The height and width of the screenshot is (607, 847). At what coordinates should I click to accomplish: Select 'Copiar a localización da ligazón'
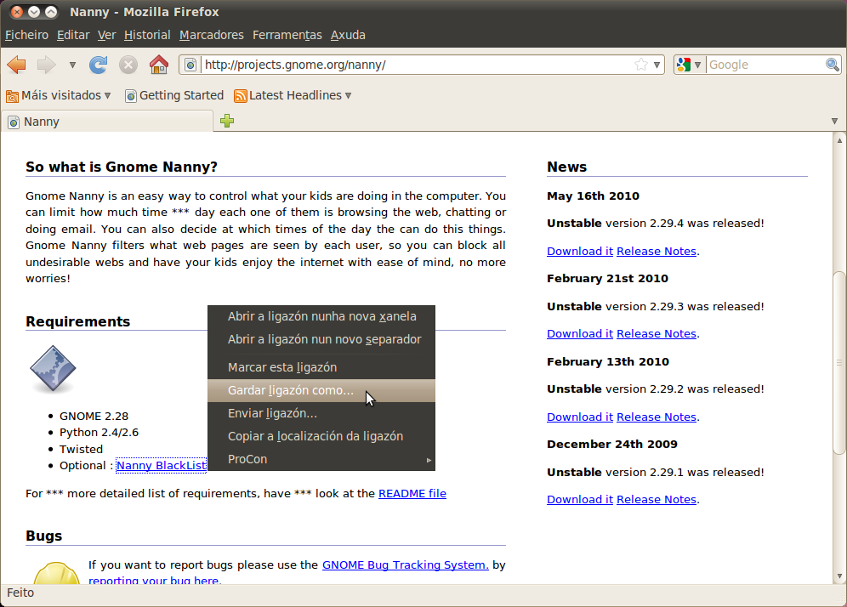(x=321, y=436)
